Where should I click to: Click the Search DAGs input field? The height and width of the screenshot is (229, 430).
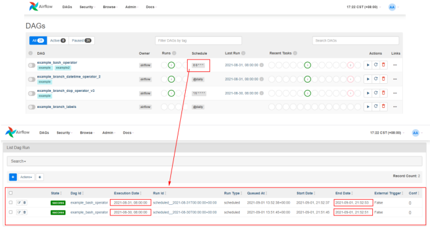click(x=355, y=40)
